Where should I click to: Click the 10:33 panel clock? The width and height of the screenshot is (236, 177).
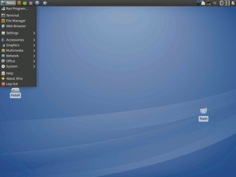[x=225, y=3]
